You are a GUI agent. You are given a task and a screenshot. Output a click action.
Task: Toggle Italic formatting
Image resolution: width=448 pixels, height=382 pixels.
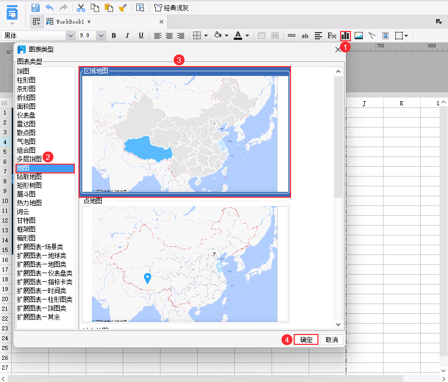pyautogui.click(x=127, y=36)
